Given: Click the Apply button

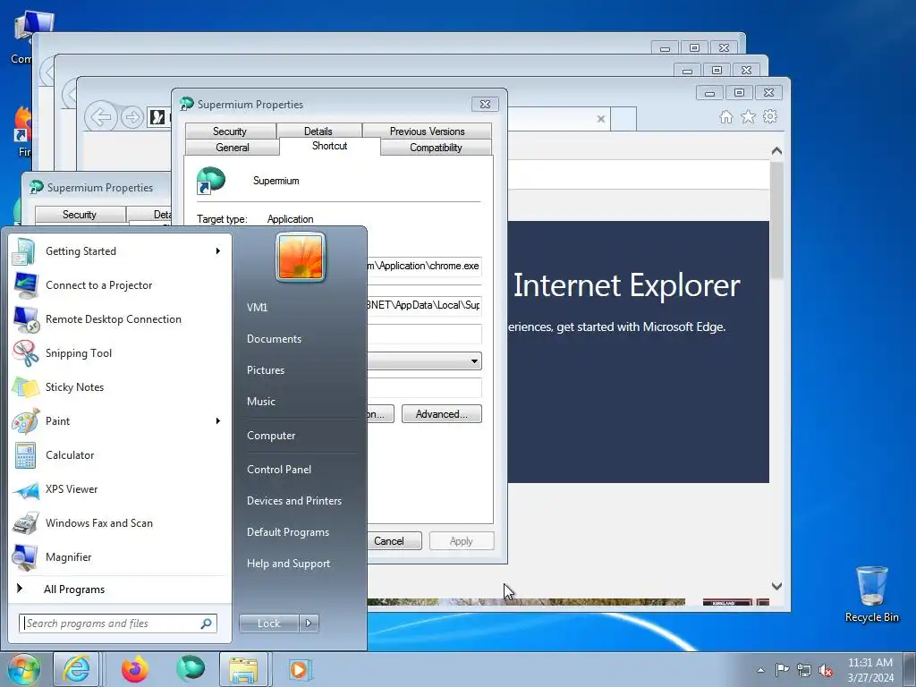Looking at the screenshot, I should 462,541.
